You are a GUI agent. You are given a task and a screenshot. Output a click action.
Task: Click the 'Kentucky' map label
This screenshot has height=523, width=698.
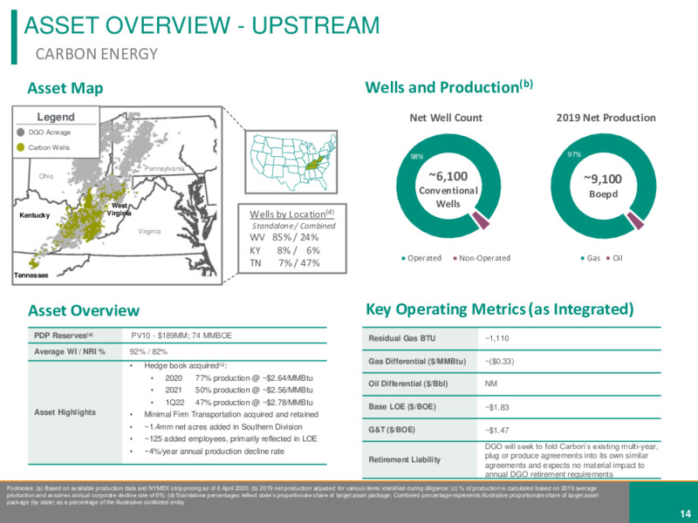click(34, 215)
